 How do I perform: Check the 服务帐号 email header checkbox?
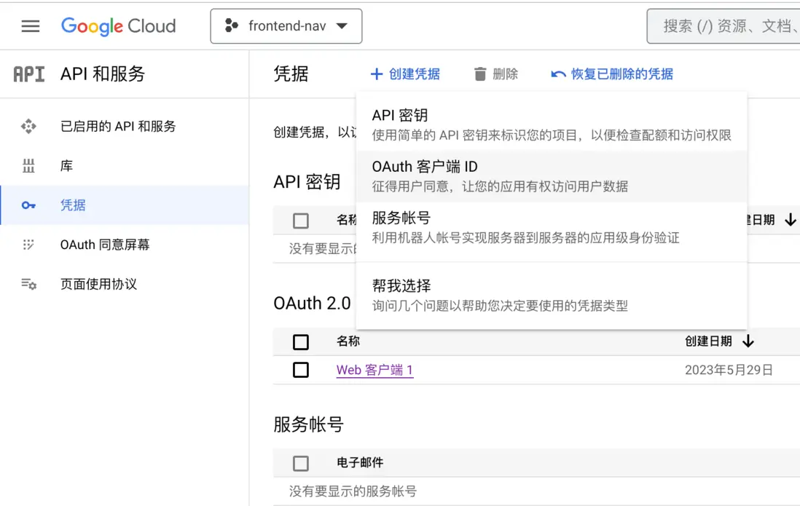tap(301, 463)
